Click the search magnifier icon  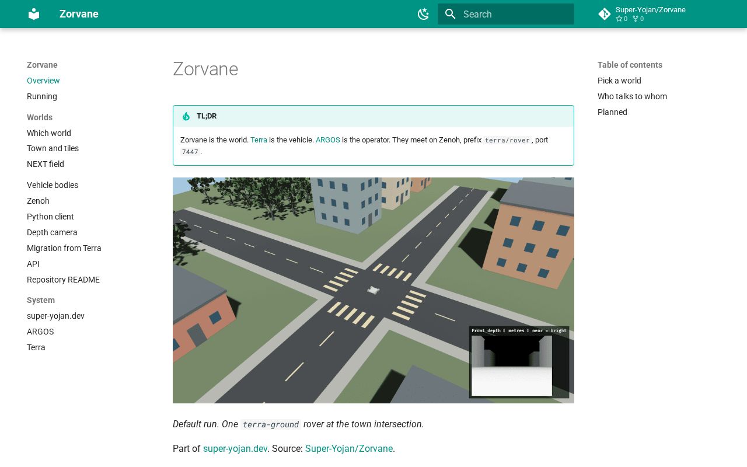(x=450, y=14)
